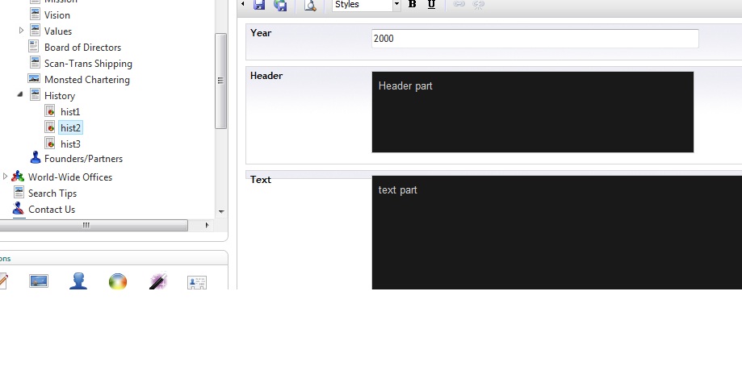Image resolution: width=742 pixels, height=387 pixels.
Task: Click the Header property label
Action: 266,76
